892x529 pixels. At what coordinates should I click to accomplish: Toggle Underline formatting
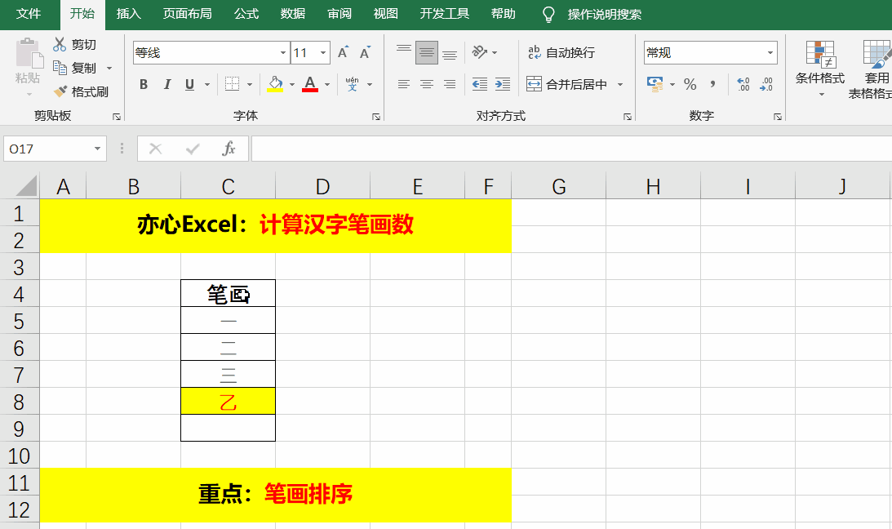point(189,84)
